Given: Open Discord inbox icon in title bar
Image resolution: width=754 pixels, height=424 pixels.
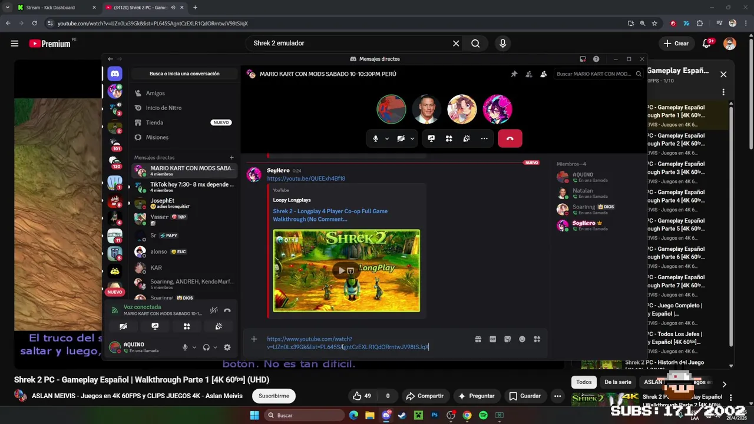Looking at the screenshot, I should pyautogui.click(x=583, y=59).
